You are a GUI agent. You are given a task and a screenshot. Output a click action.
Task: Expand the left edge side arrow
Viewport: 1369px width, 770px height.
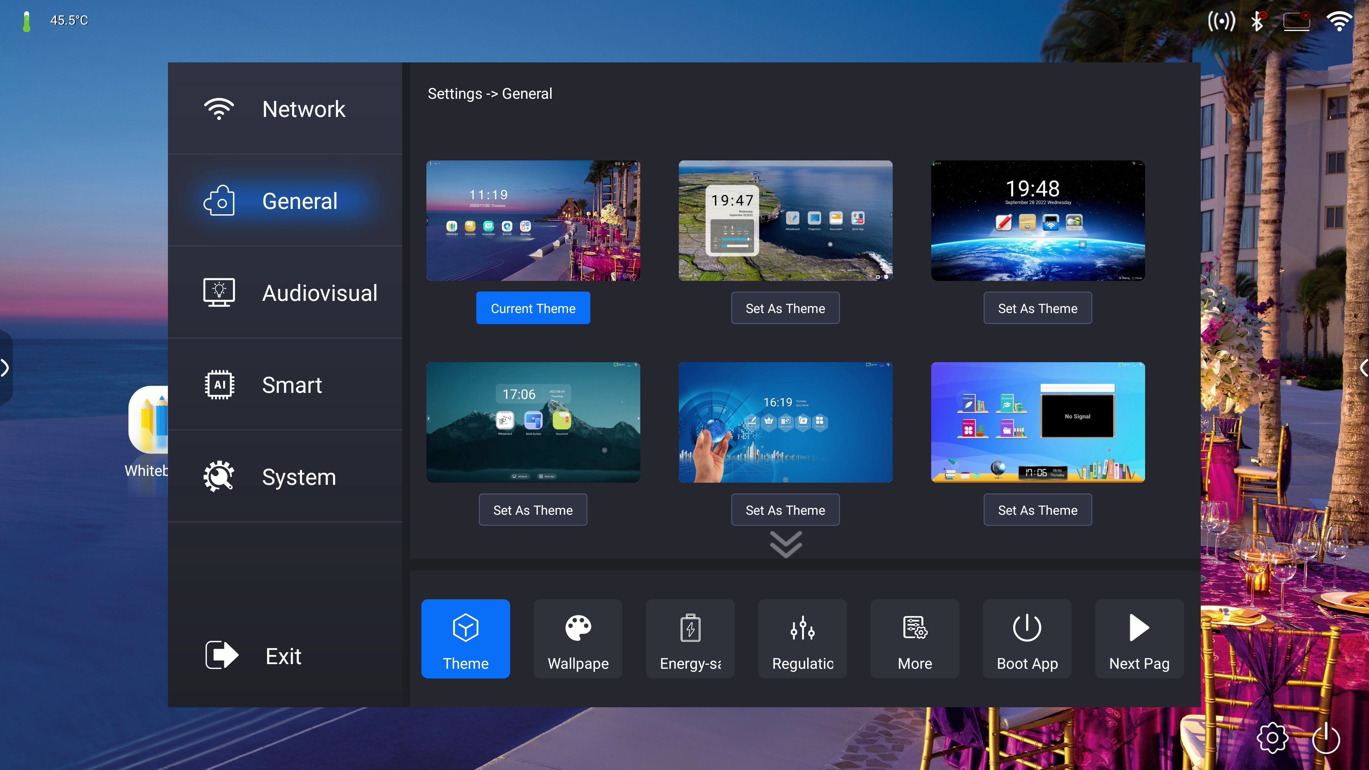coord(5,368)
